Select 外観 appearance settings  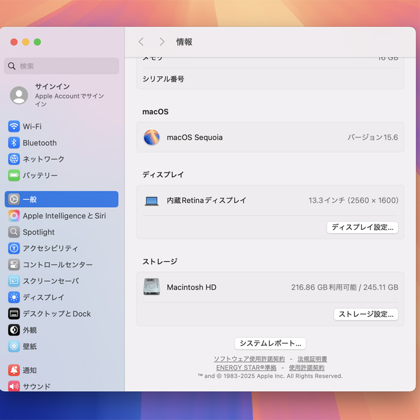pyautogui.click(x=29, y=330)
